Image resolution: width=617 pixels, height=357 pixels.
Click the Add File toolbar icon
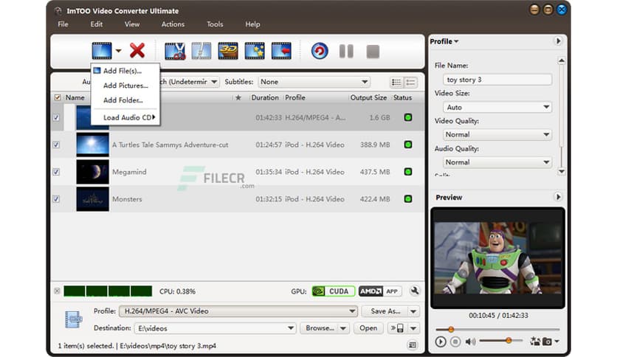102,51
